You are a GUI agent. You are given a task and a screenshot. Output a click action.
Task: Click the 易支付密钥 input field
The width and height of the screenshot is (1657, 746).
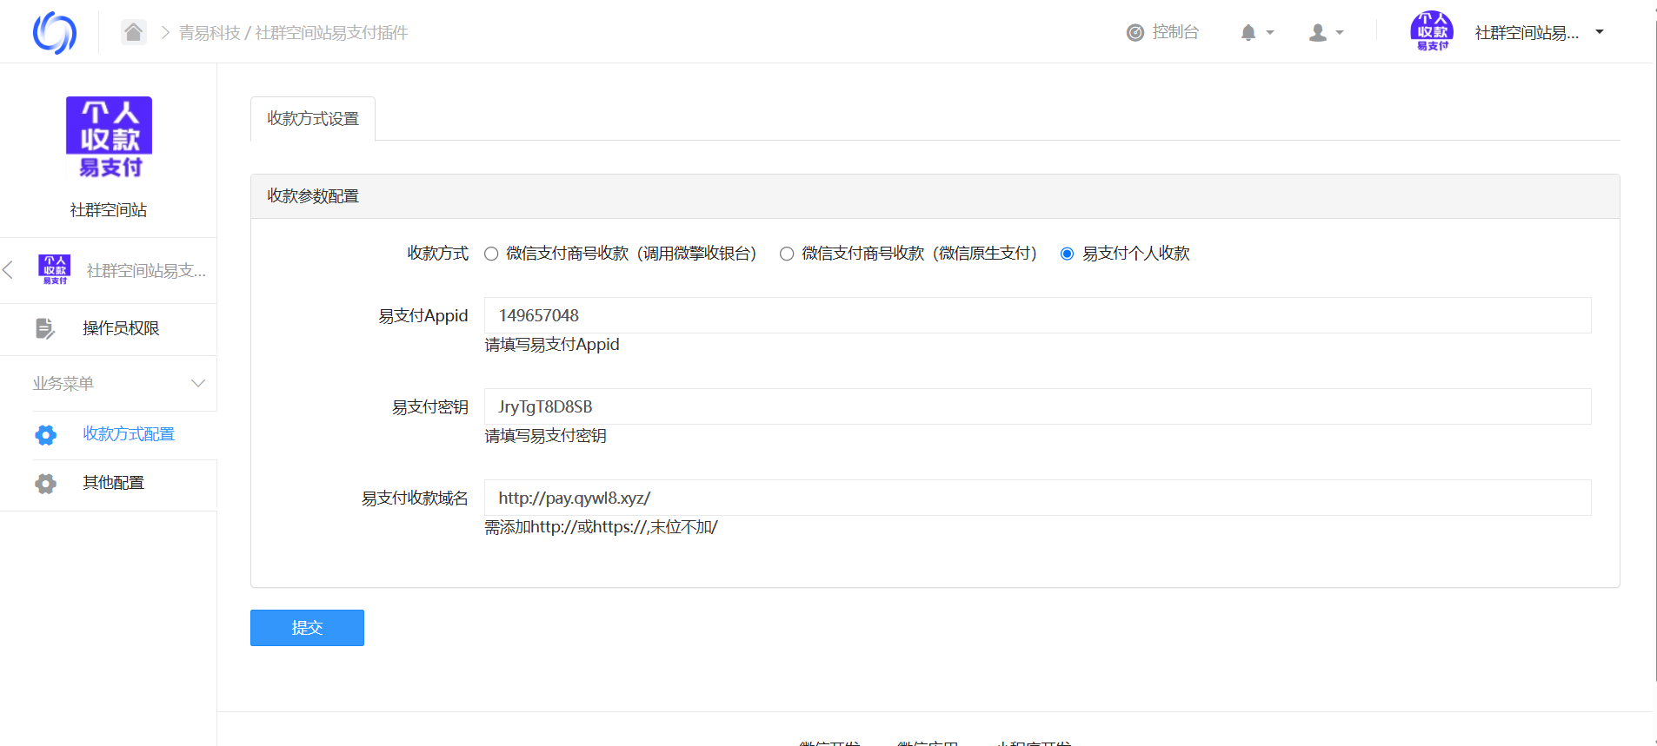[x=1037, y=406]
